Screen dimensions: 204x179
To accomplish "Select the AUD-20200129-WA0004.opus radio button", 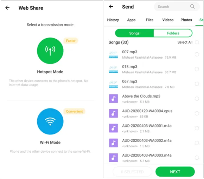I will coord(197,113).
